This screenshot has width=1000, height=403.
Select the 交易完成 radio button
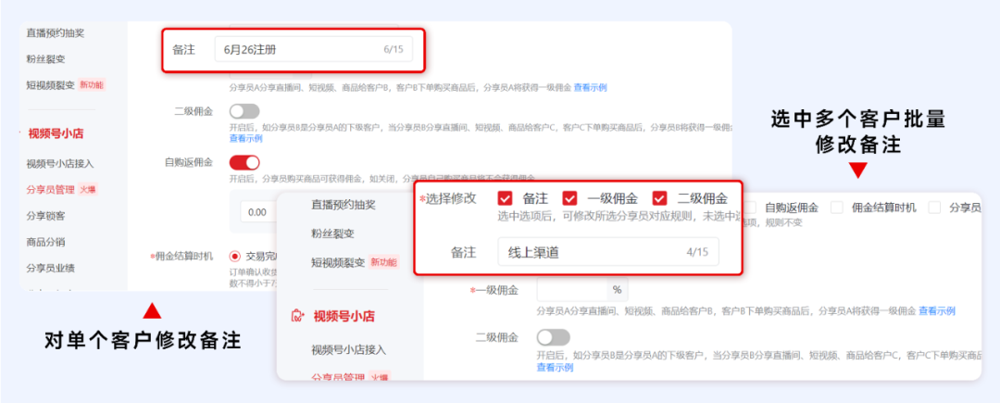pos(234,256)
